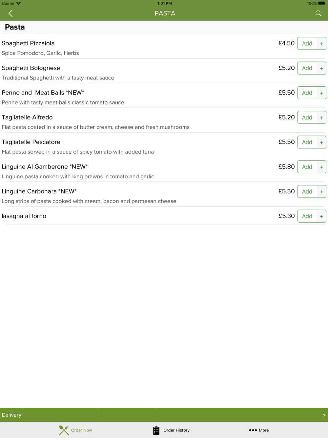Select the Tagliatelle Alfredo item name

pos(27,117)
